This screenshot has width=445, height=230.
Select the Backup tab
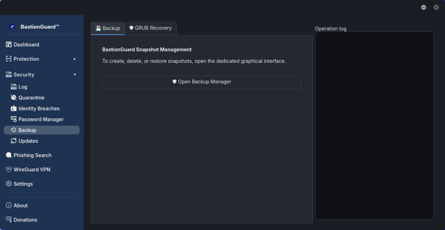(108, 28)
